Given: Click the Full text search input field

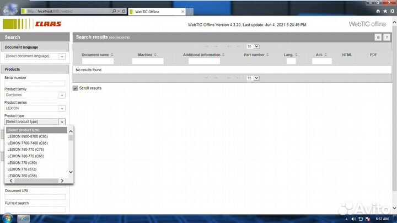Looking at the screenshot, I should coord(35,209).
